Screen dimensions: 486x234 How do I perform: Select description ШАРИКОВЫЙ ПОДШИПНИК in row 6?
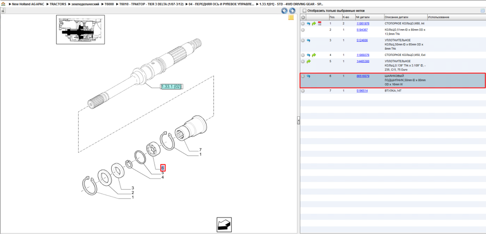tap(405, 80)
